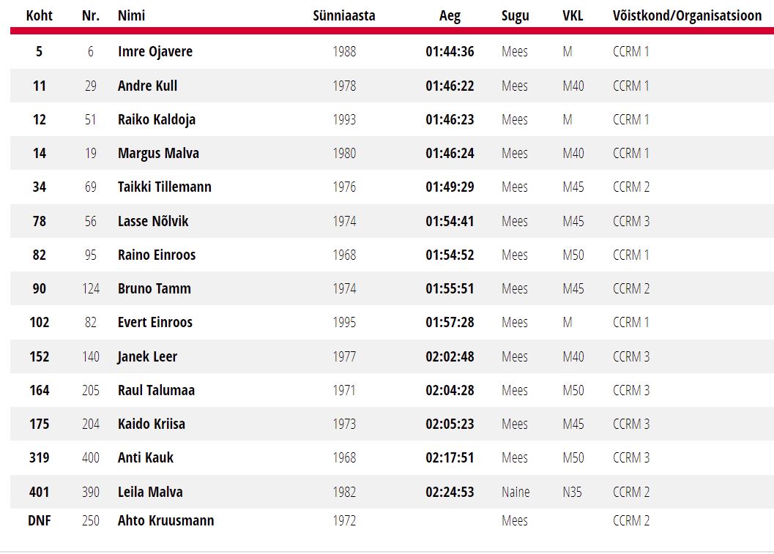Image resolution: width=774 pixels, height=554 pixels.
Task: Click Leila Malva's name
Action: [150, 492]
